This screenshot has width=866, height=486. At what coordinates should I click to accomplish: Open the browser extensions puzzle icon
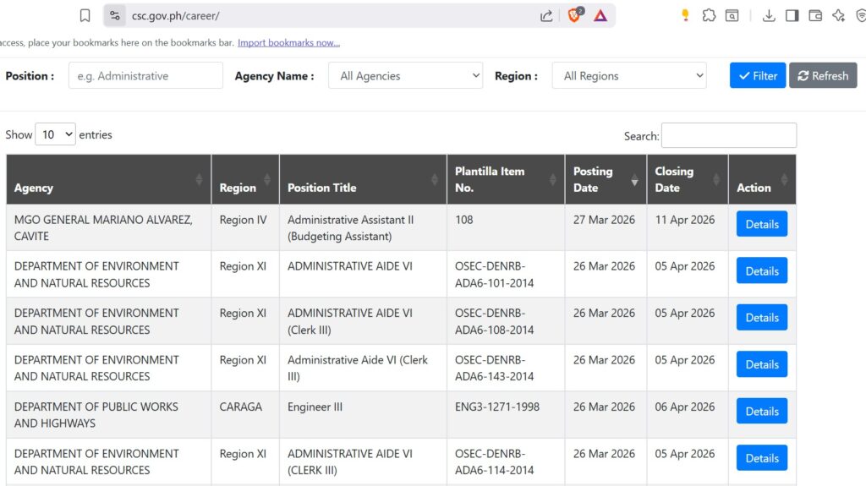click(709, 15)
